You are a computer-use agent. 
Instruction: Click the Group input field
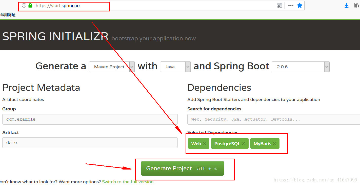pos(90,119)
